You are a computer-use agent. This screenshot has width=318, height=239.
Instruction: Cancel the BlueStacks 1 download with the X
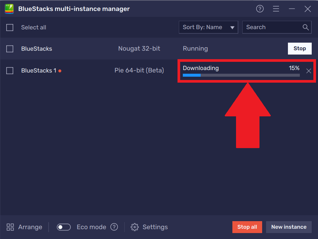point(308,71)
